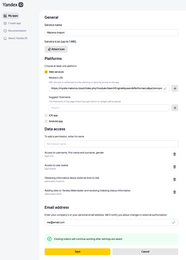The image size is (186, 260).
Task: Remove webmaster:hostinfo permission via trash icon
Action: point(175,180)
